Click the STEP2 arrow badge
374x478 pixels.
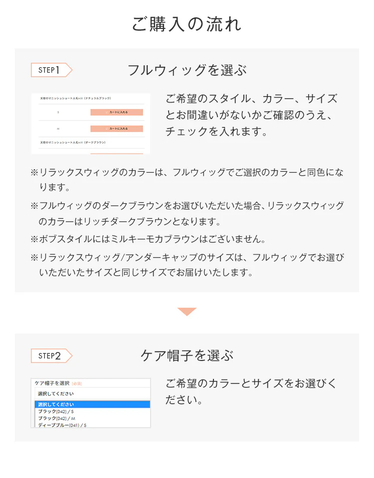point(51,356)
